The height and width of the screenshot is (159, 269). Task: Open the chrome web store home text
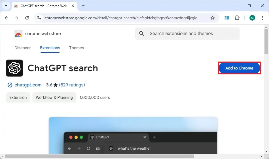(43, 34)
